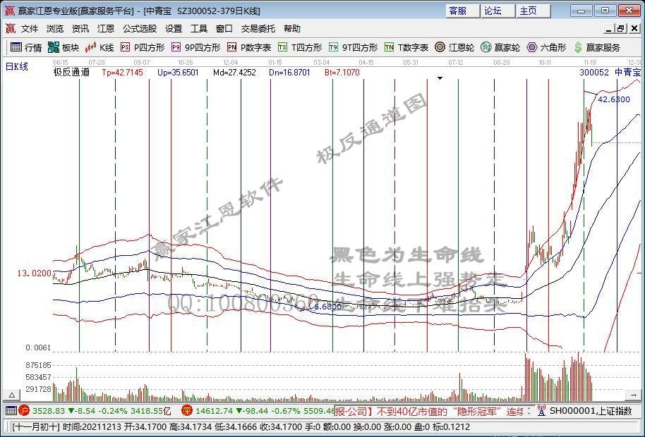Open the 公式选股 menu
This screenshot has width=645, height=437.
tap(140, 29)
